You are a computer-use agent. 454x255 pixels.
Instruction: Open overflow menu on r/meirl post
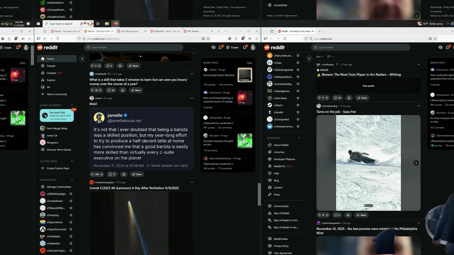[x=192, y=98]
